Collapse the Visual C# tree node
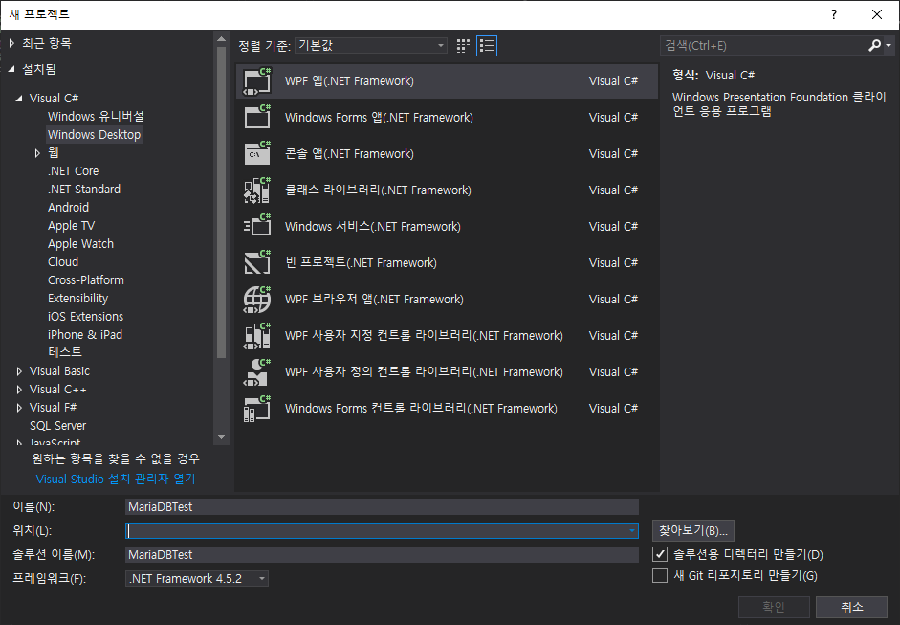This screenshot has height=625, width=900. click(19, 99)
